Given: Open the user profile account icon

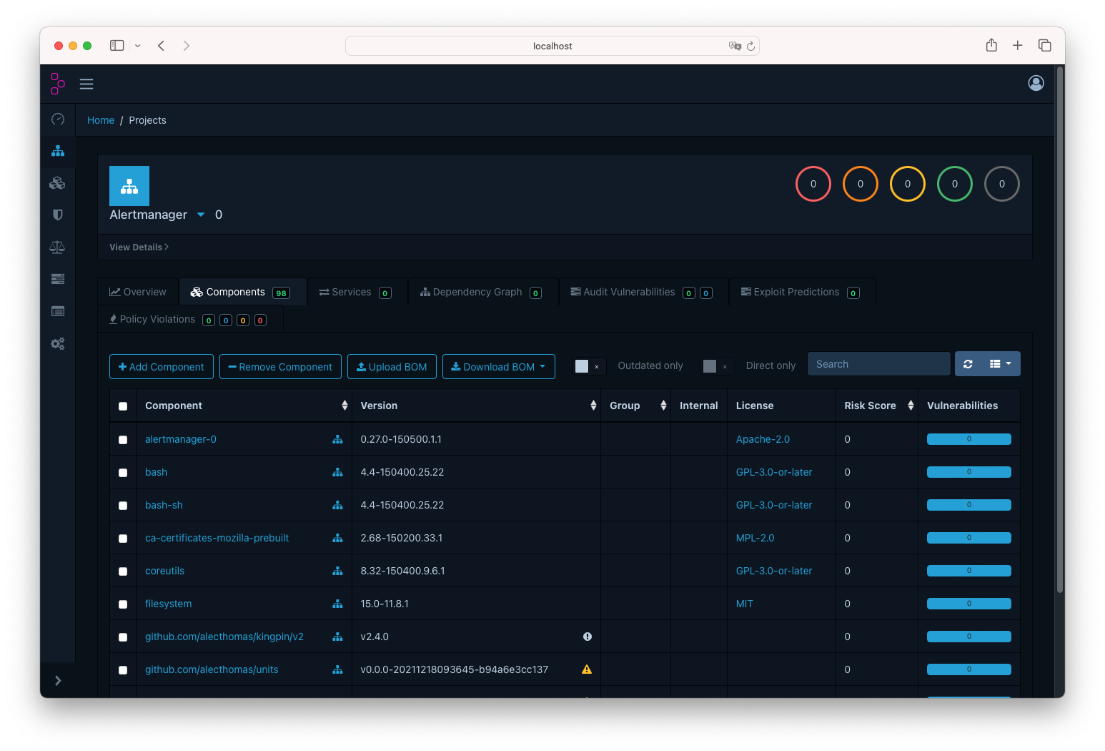Looking at the screenshot, I should pos(1036,83).
